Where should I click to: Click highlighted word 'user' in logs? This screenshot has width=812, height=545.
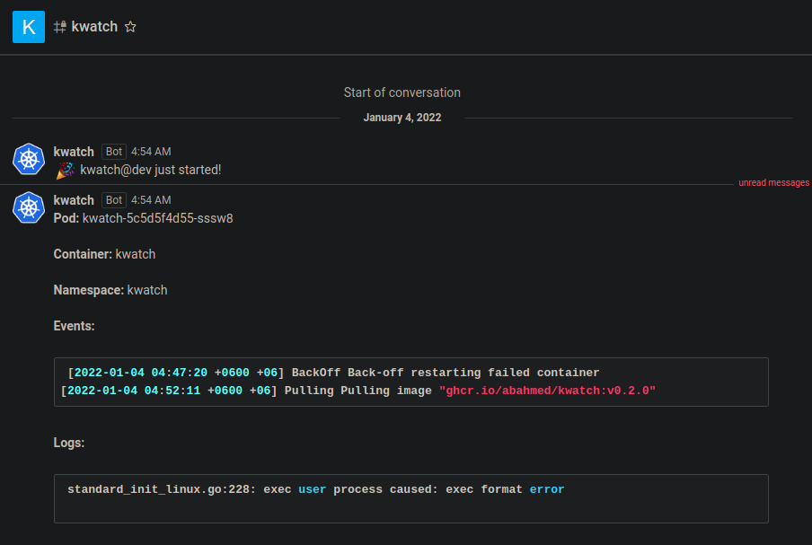click(313, 489)
